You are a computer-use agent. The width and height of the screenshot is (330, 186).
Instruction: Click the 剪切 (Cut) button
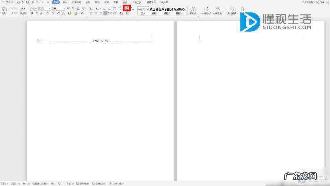tap(14, 9)
